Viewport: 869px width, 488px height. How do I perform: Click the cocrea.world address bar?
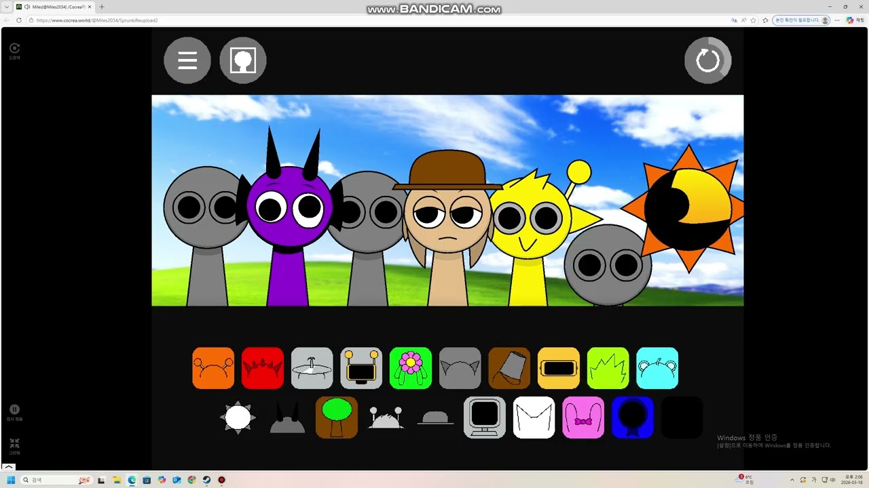[380, 20]
